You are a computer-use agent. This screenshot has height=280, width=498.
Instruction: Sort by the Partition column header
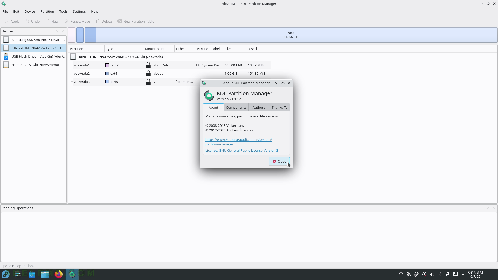pos(86,49)
